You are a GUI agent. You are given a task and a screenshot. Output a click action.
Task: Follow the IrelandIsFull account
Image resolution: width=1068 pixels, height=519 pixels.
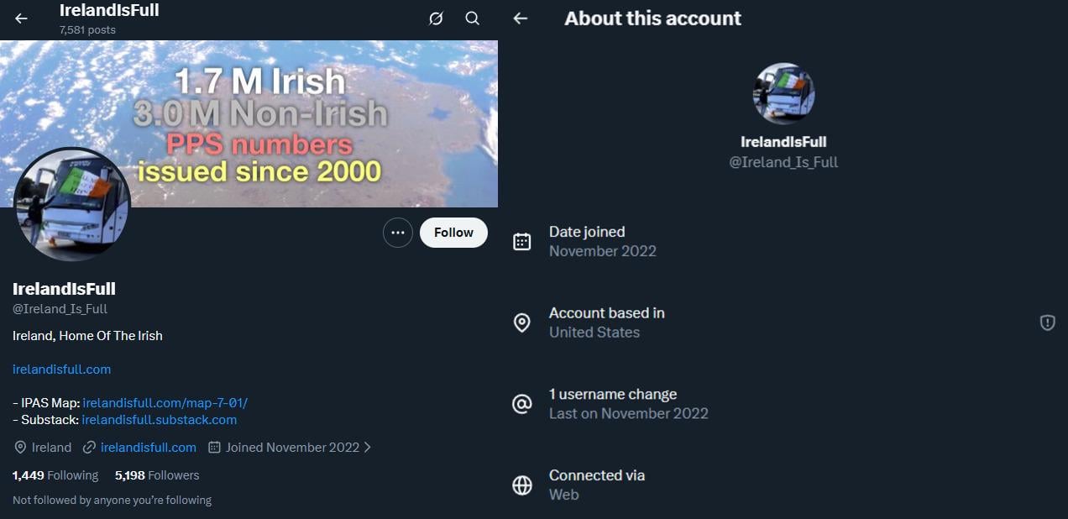(x=453, y=233)
